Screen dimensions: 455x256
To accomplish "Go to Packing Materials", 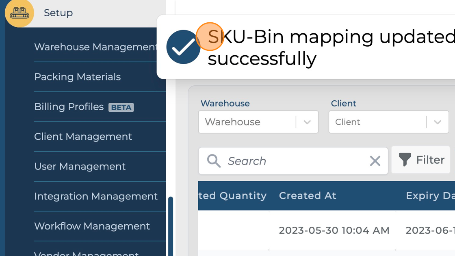I will 78,77.
